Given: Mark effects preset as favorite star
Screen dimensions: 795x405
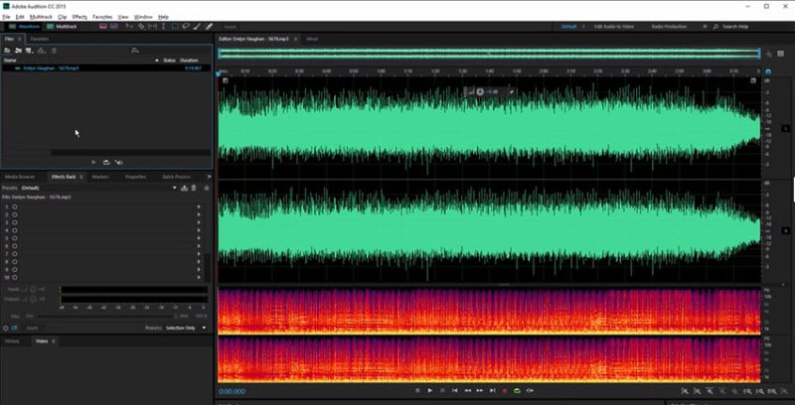Looking at the screenshot, I should (x=207, y=187).
